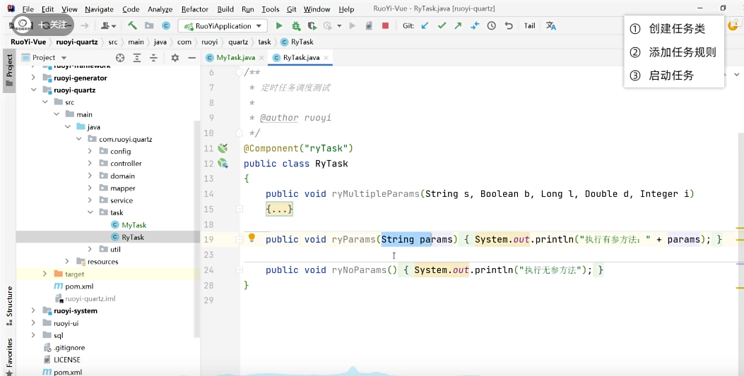Click the profiler run icon
Image resolution: width=744 pixels, height=376 pixels.
[x=327, y=26]
